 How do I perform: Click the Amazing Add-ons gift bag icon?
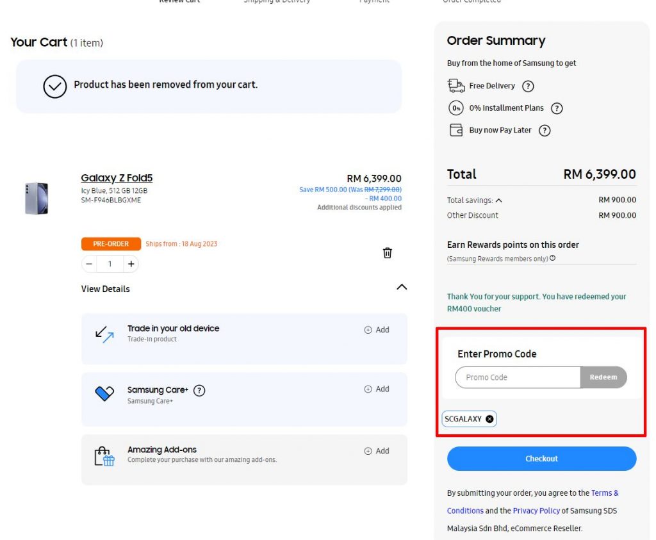coord(104,456)
